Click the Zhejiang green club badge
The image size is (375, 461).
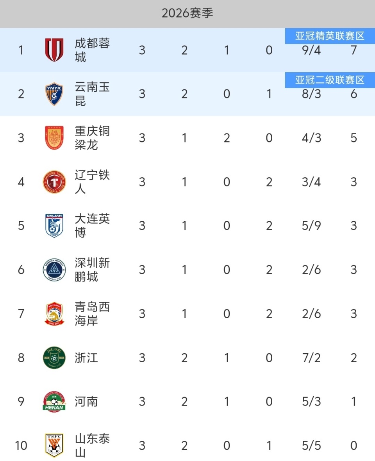click(x=54, y=358)
